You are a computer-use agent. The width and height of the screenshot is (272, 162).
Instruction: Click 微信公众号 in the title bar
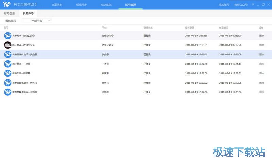click(241, 5)
